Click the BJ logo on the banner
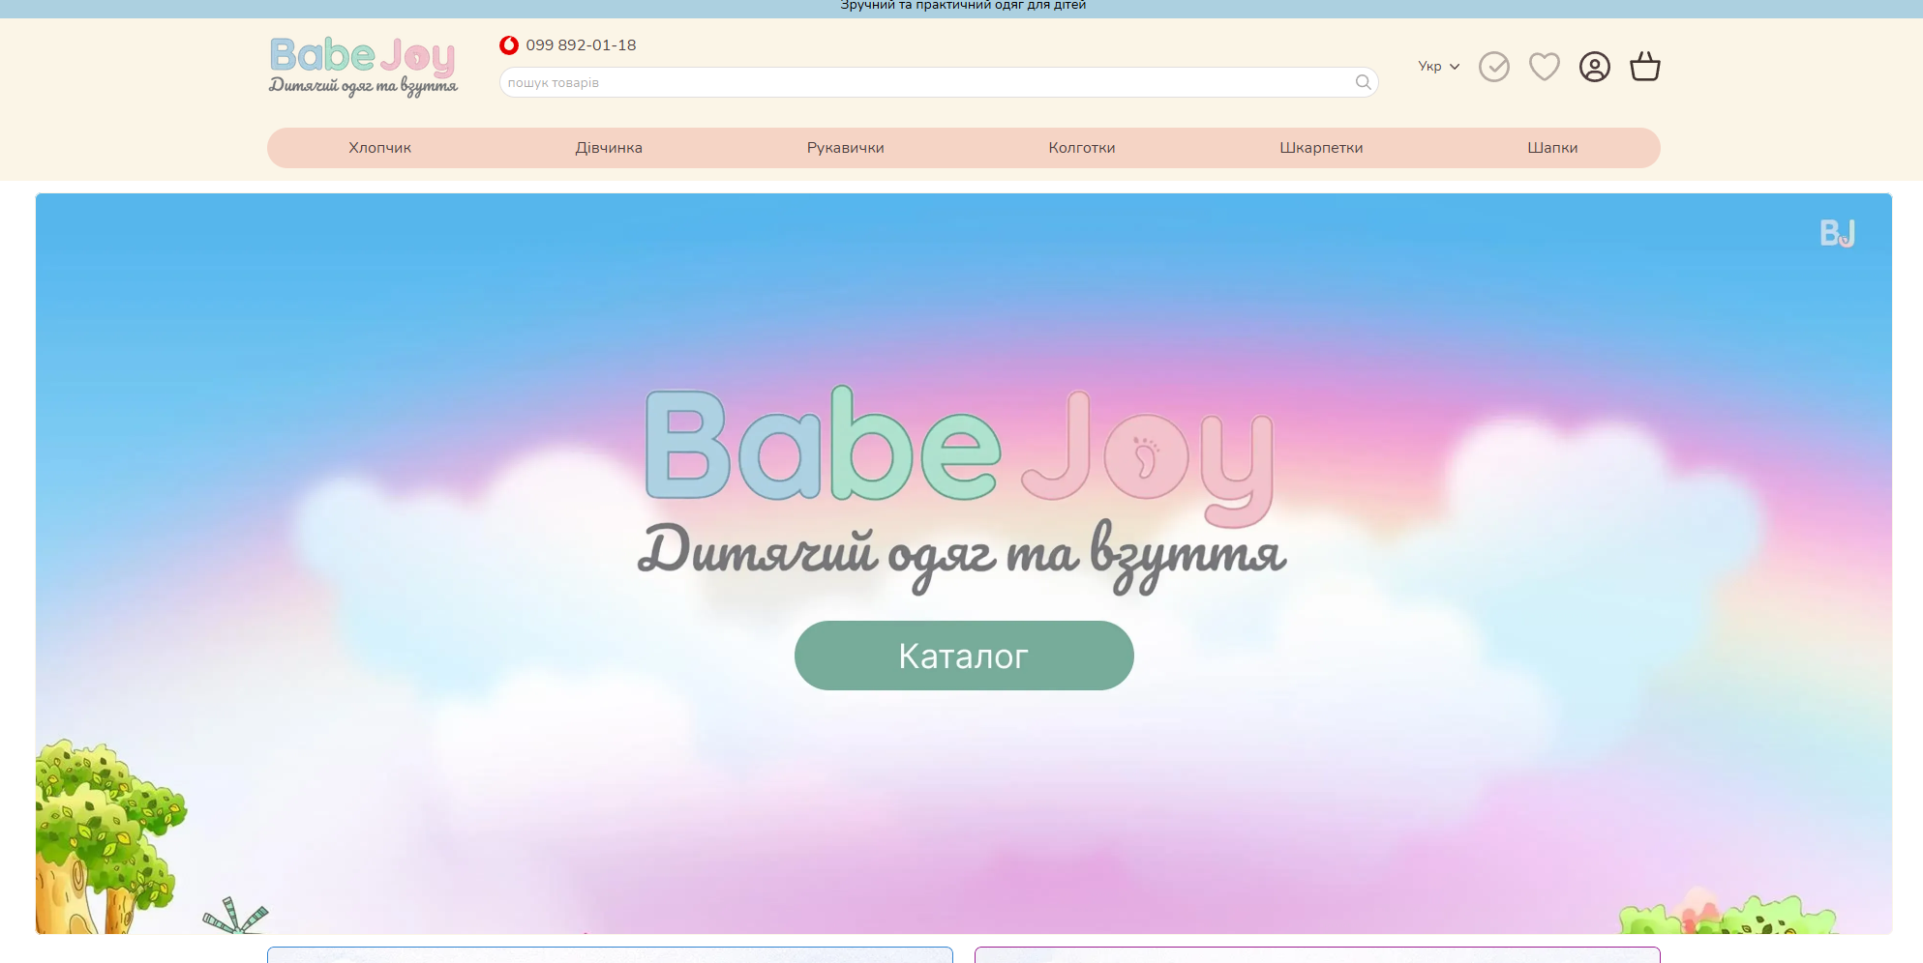 pos(1837,232)
